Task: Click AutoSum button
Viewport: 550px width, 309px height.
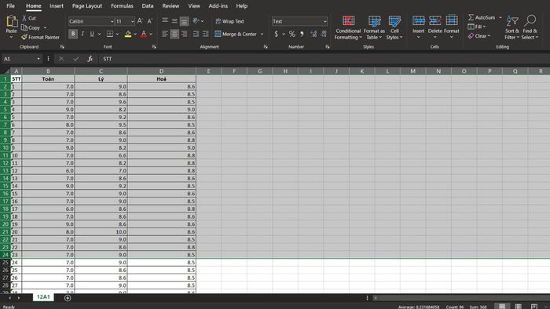Action: tap(482, 17)
